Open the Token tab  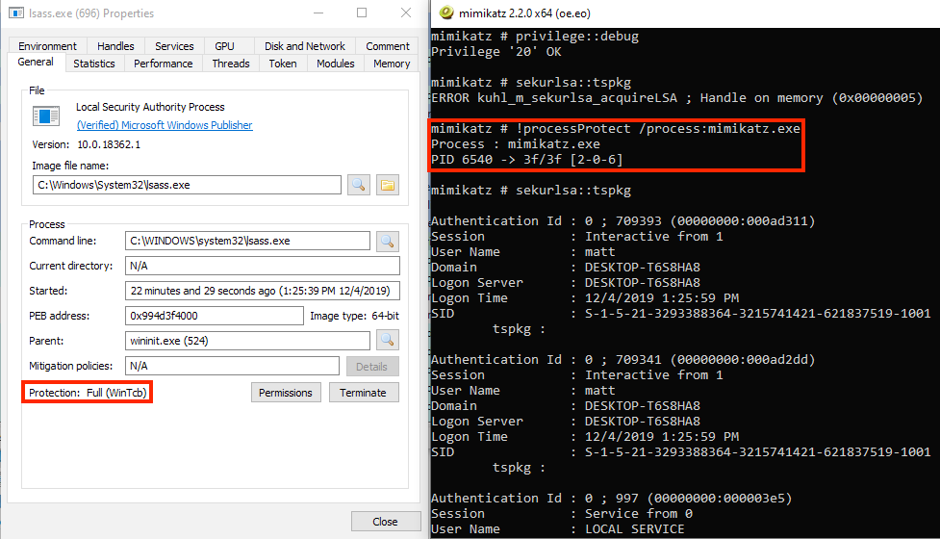pyautogui.click(x=282, y=64)
